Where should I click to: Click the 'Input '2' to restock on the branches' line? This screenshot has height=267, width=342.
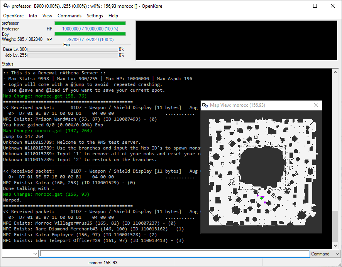(x=80, y=160)
